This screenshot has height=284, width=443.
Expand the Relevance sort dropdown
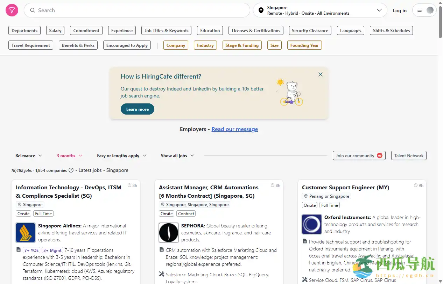pos(29,156)
